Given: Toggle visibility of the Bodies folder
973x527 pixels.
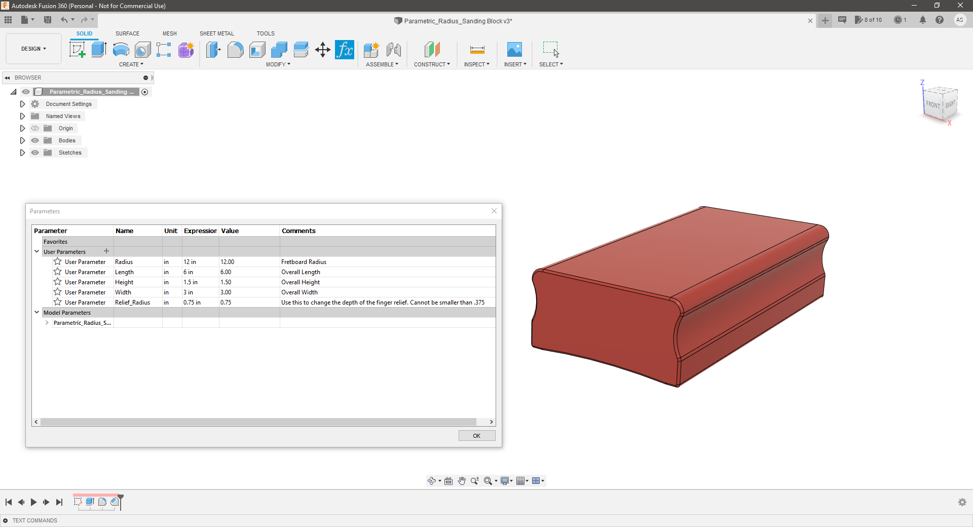Looking at the screenshot, I should pos(35,140).
